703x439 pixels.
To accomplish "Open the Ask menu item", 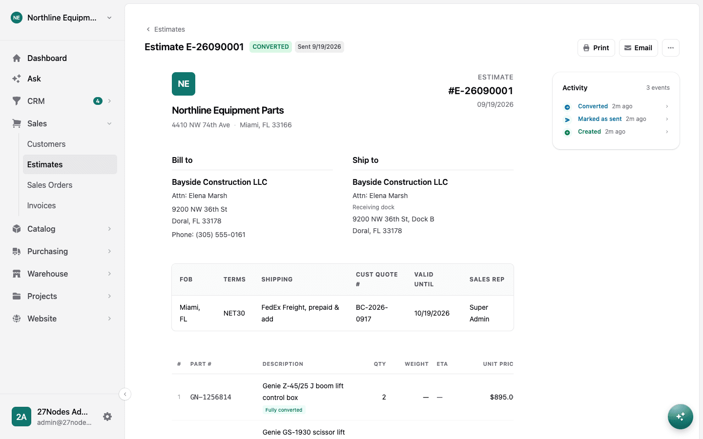I will [x=62, y=79].
